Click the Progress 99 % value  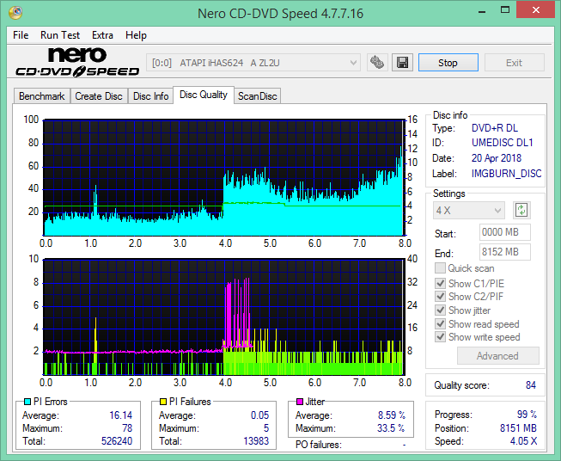[x=527, y=414]
